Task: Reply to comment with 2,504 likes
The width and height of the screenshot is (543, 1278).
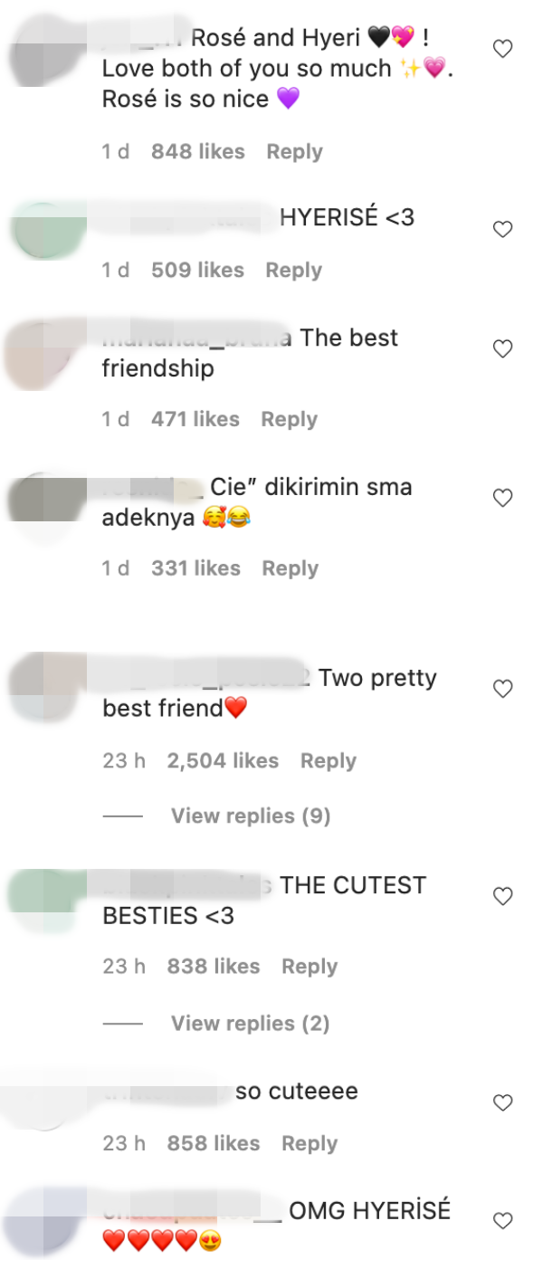Action: coord(329,761)
